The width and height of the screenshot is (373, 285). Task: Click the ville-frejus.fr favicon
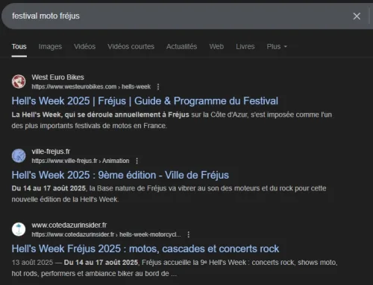[19, 156]
